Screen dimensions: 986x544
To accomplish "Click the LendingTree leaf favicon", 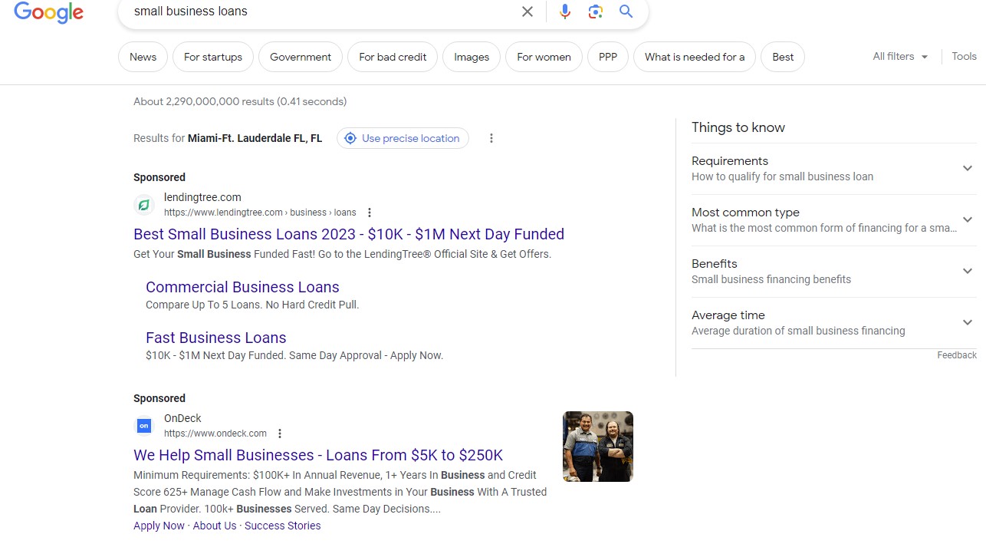I will click(144, 205).
